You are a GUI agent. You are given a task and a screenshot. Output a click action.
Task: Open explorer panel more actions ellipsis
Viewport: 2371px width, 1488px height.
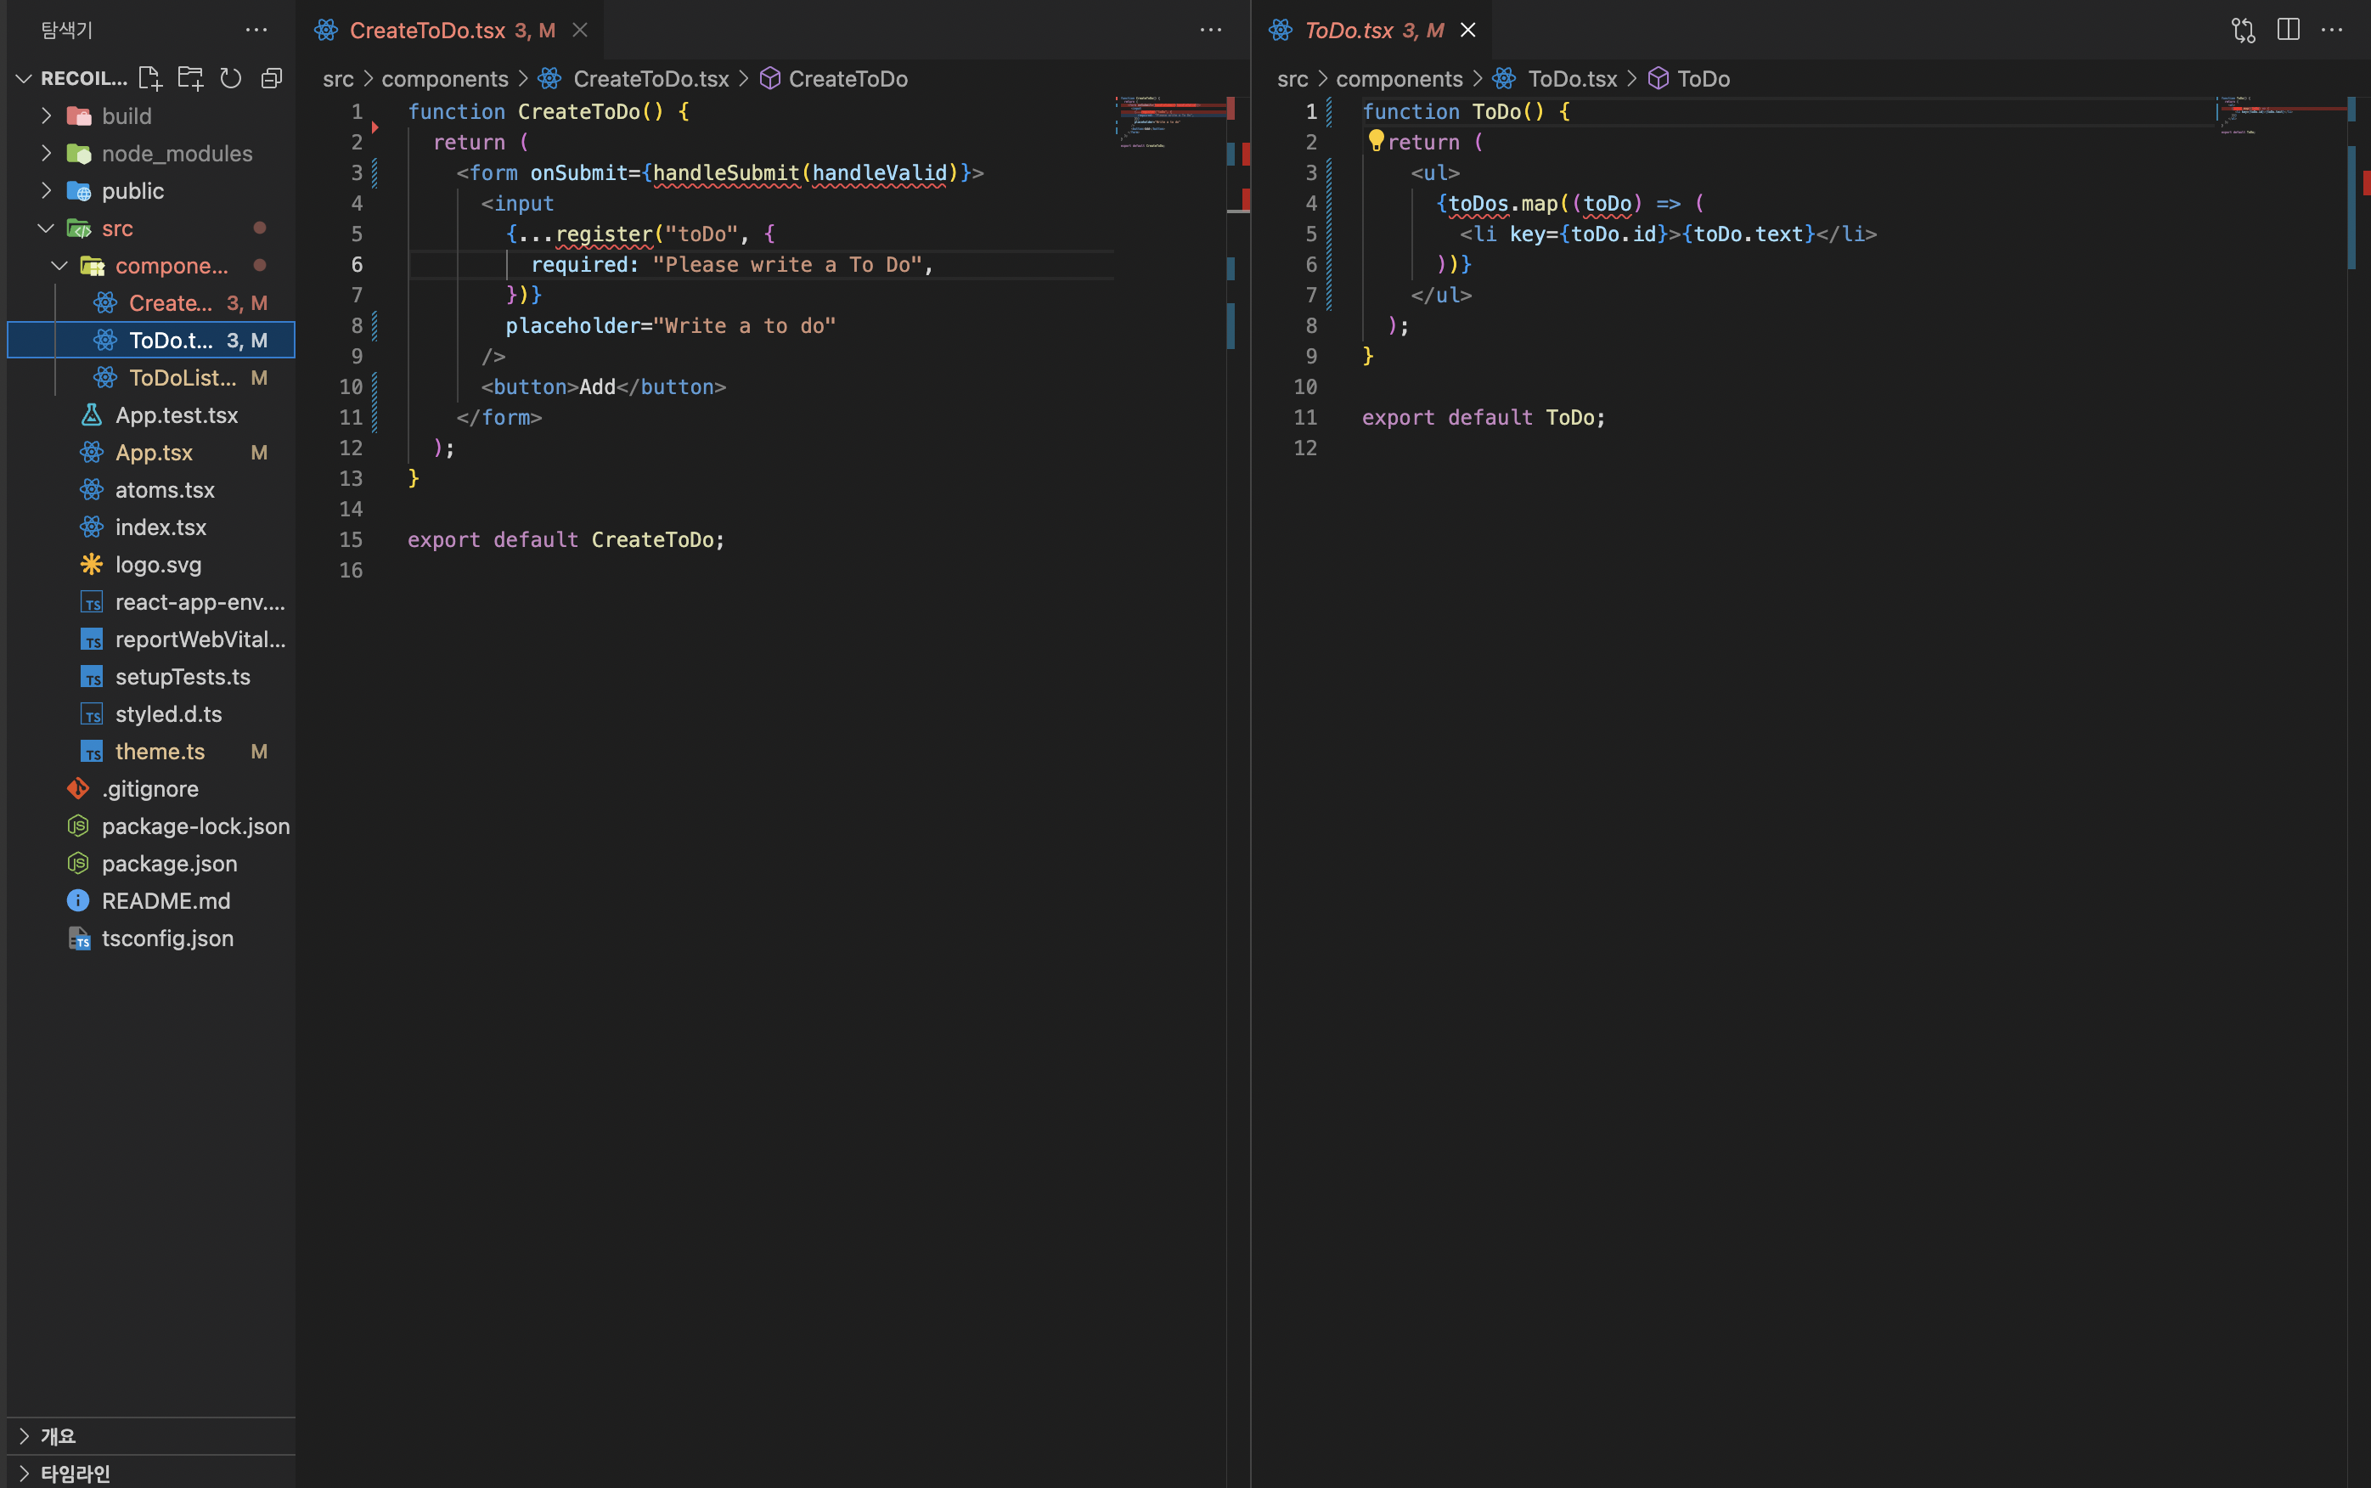256,31
